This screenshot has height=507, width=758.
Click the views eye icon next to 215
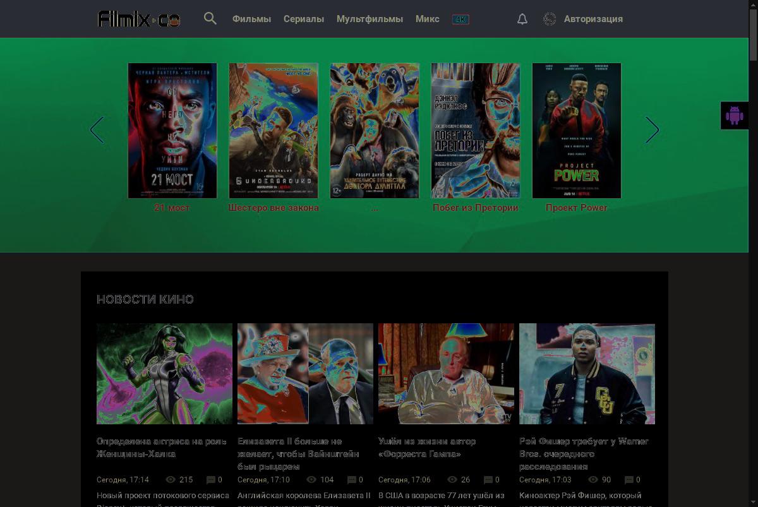[x=171, y=480]
